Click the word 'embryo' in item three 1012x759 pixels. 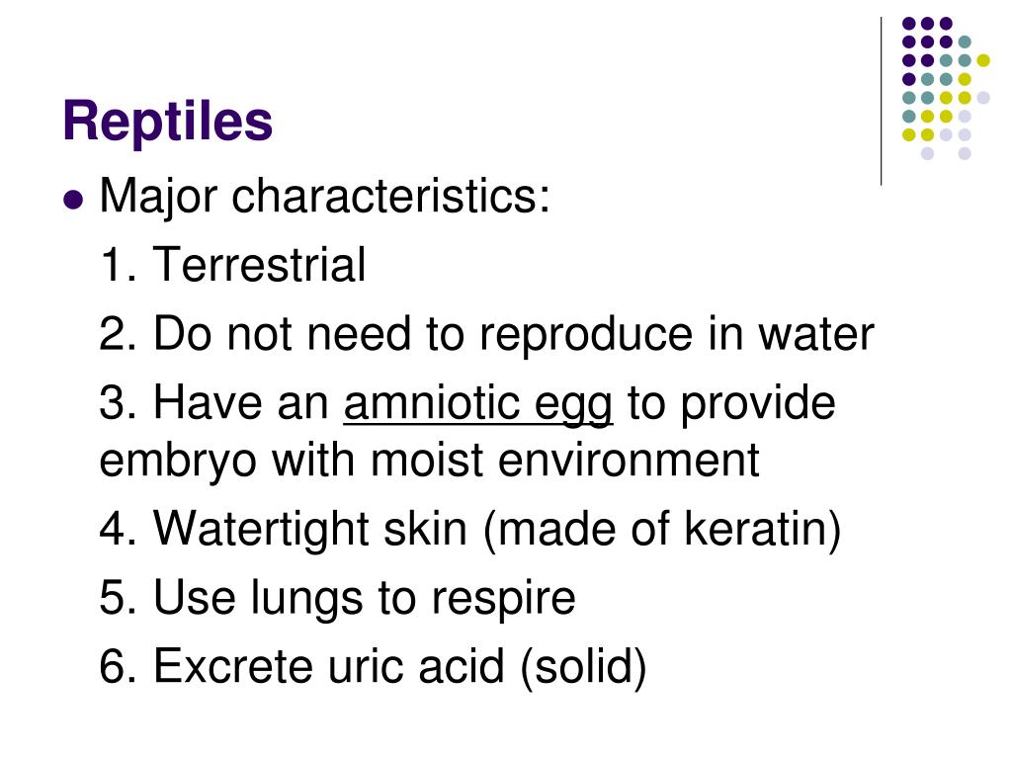point(178,463)
